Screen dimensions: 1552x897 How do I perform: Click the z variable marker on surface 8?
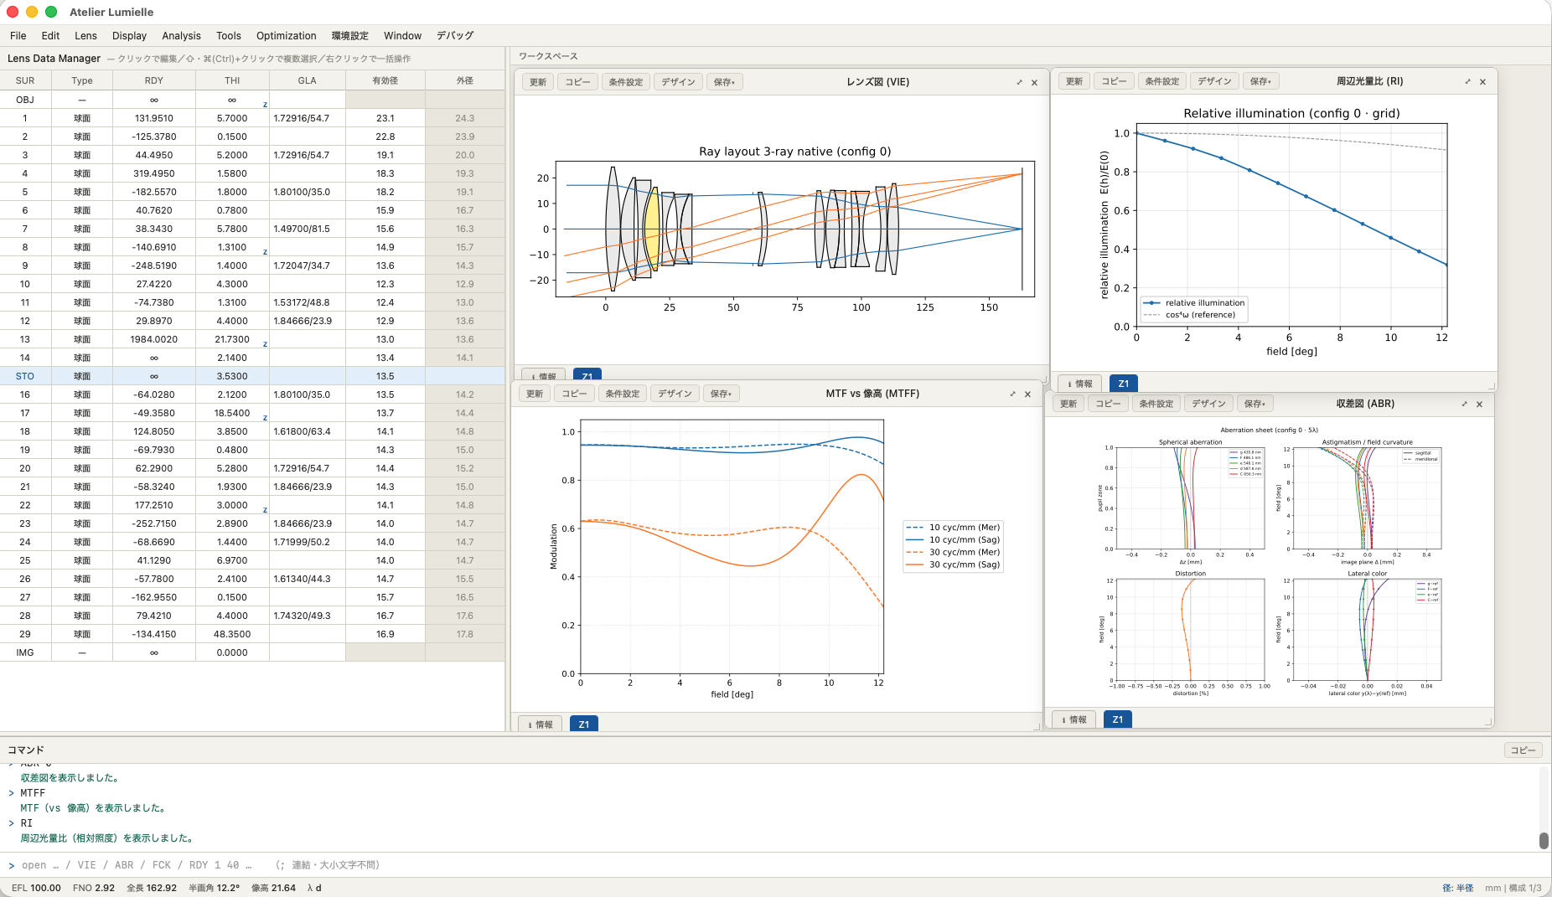tap(266, 251)
